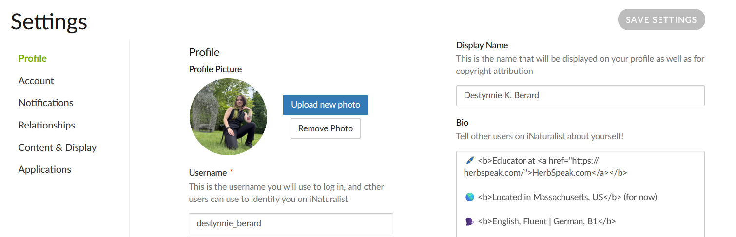Click the Username field label
The width and height of the screenshot is (736, 237).
(208, 173)
